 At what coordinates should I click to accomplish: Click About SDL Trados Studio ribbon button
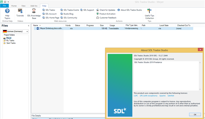coord(130,10)
